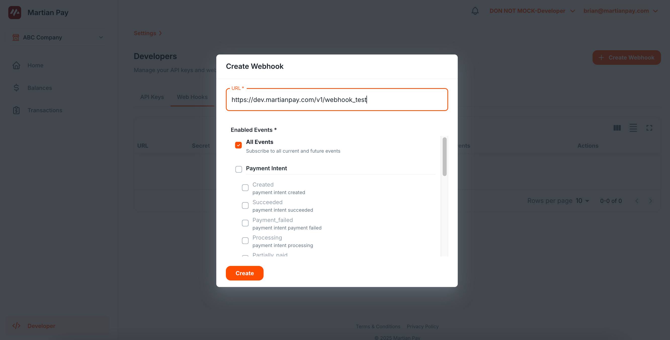The width and height of the screenshot is (670, 340).
Task: Click the Martian Pay logo icon
Action: click(x=15, y=13)
